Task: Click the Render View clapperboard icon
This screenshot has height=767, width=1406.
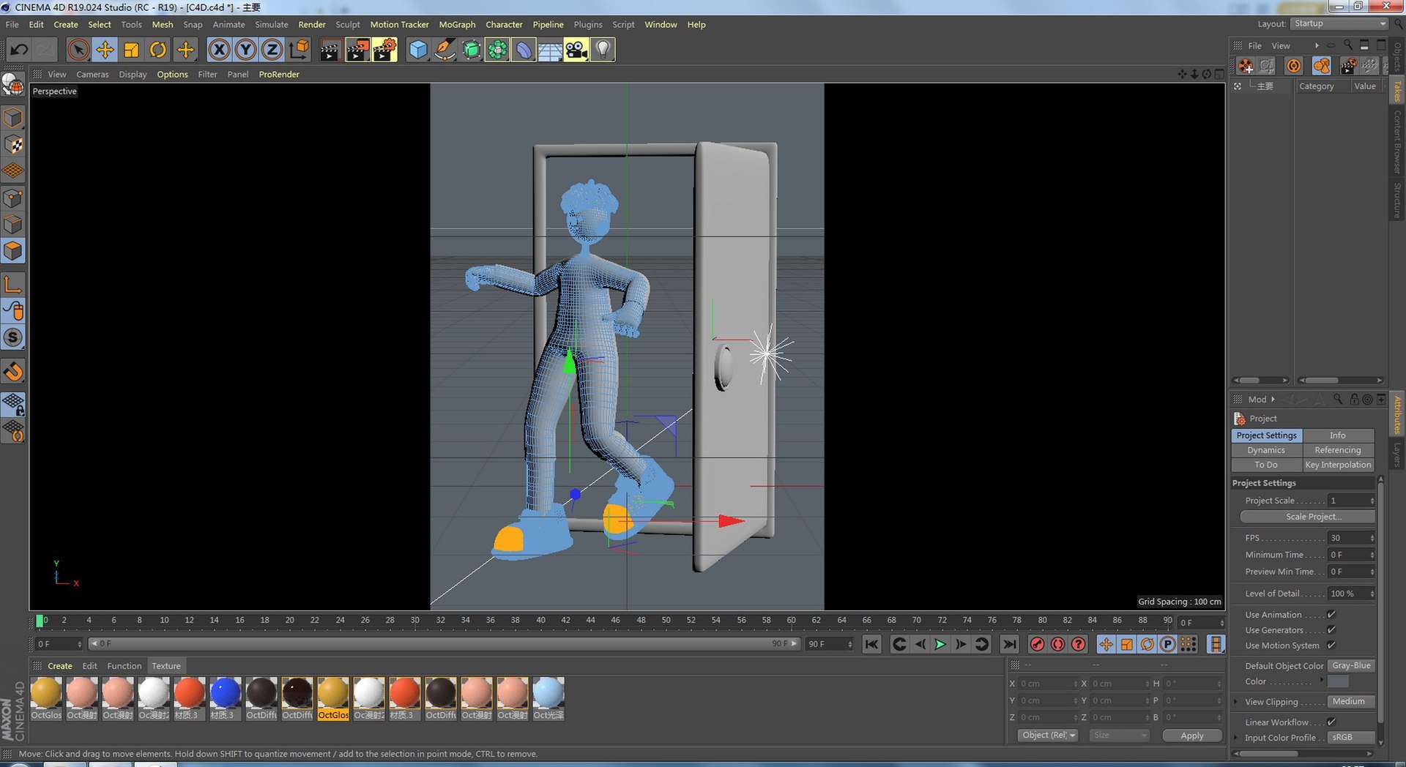Action: (330, 50)
